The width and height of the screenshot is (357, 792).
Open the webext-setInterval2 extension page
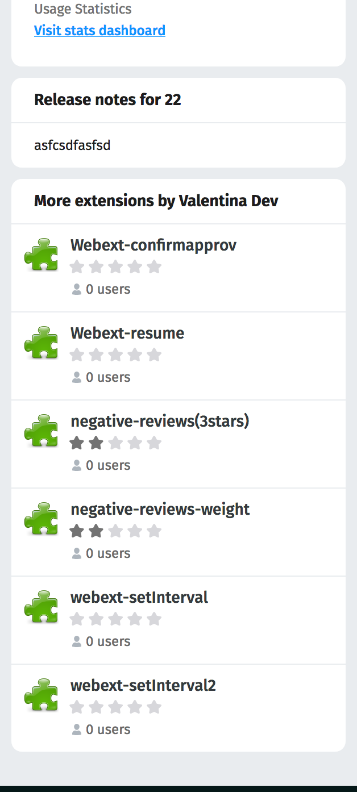pos(143,685)
